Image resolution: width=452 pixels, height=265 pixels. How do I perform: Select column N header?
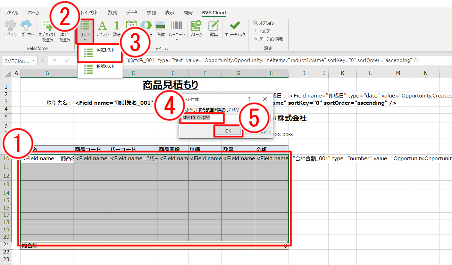pos(426,73)
